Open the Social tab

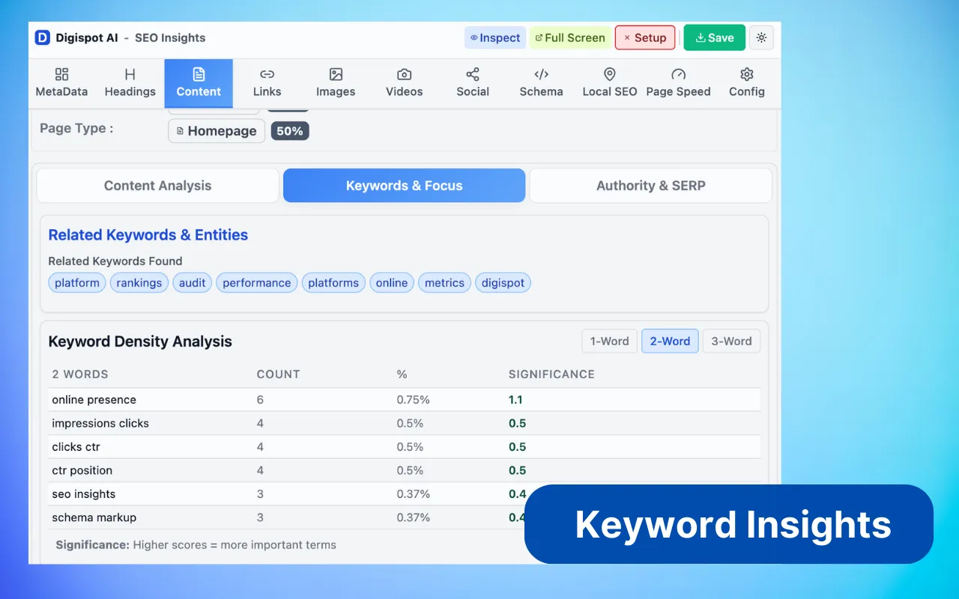pos(473,82)
